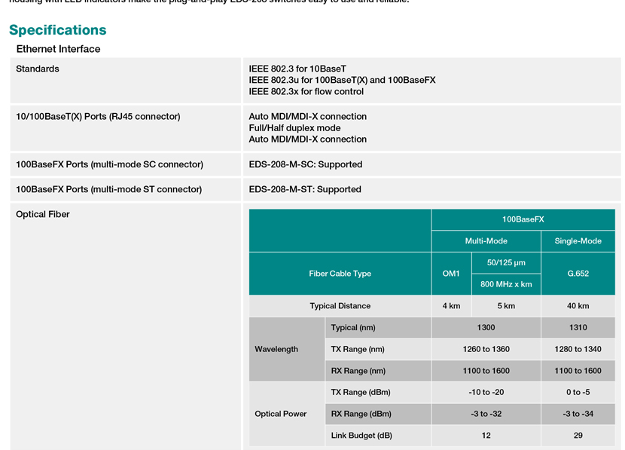Select the "800 MHz x km" cell
The image size is (625, 450).
click(x=506, y=284)
